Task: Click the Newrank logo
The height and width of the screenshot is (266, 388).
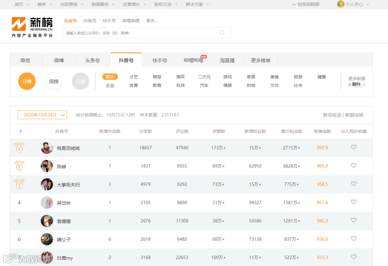Action: point(32,27)
